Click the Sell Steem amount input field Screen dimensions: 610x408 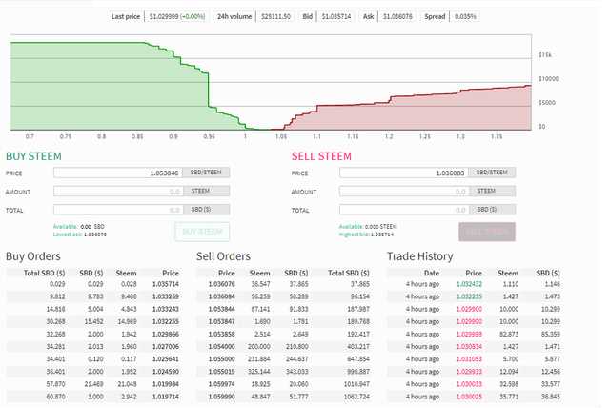(404, 191)
